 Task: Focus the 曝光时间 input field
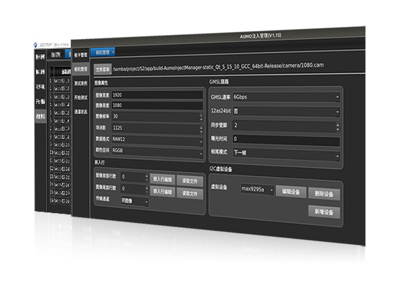click(286, 140)
